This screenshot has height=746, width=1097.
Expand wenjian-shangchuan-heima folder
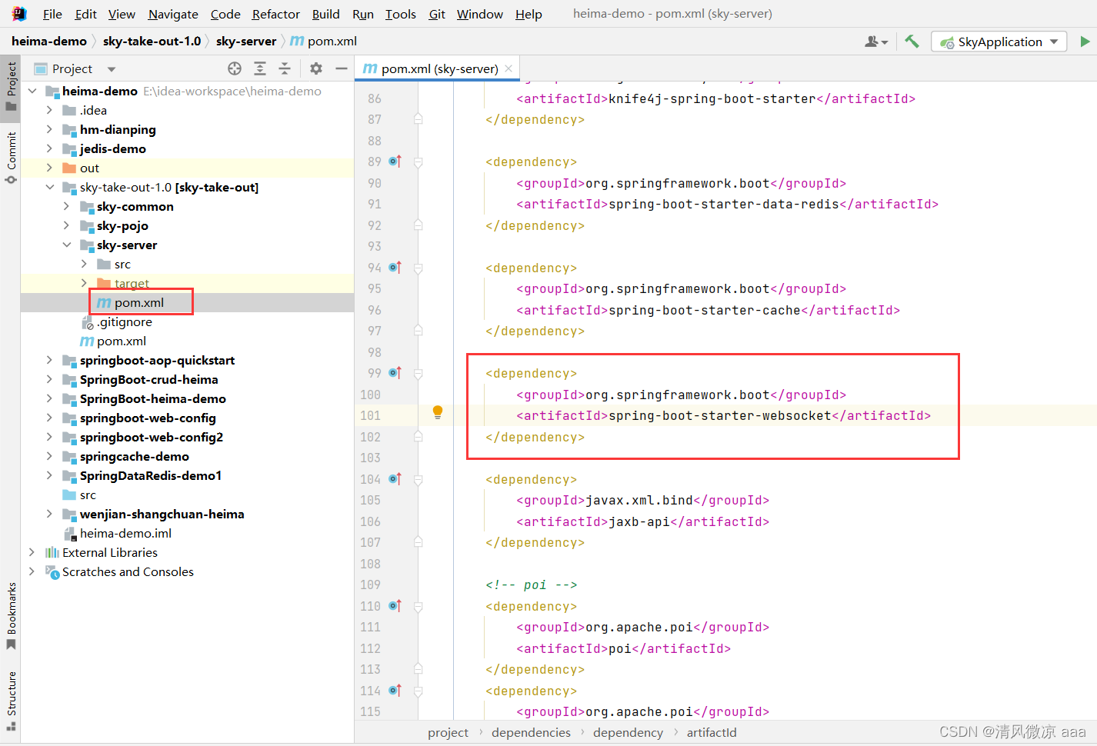(x=49, y=514)
